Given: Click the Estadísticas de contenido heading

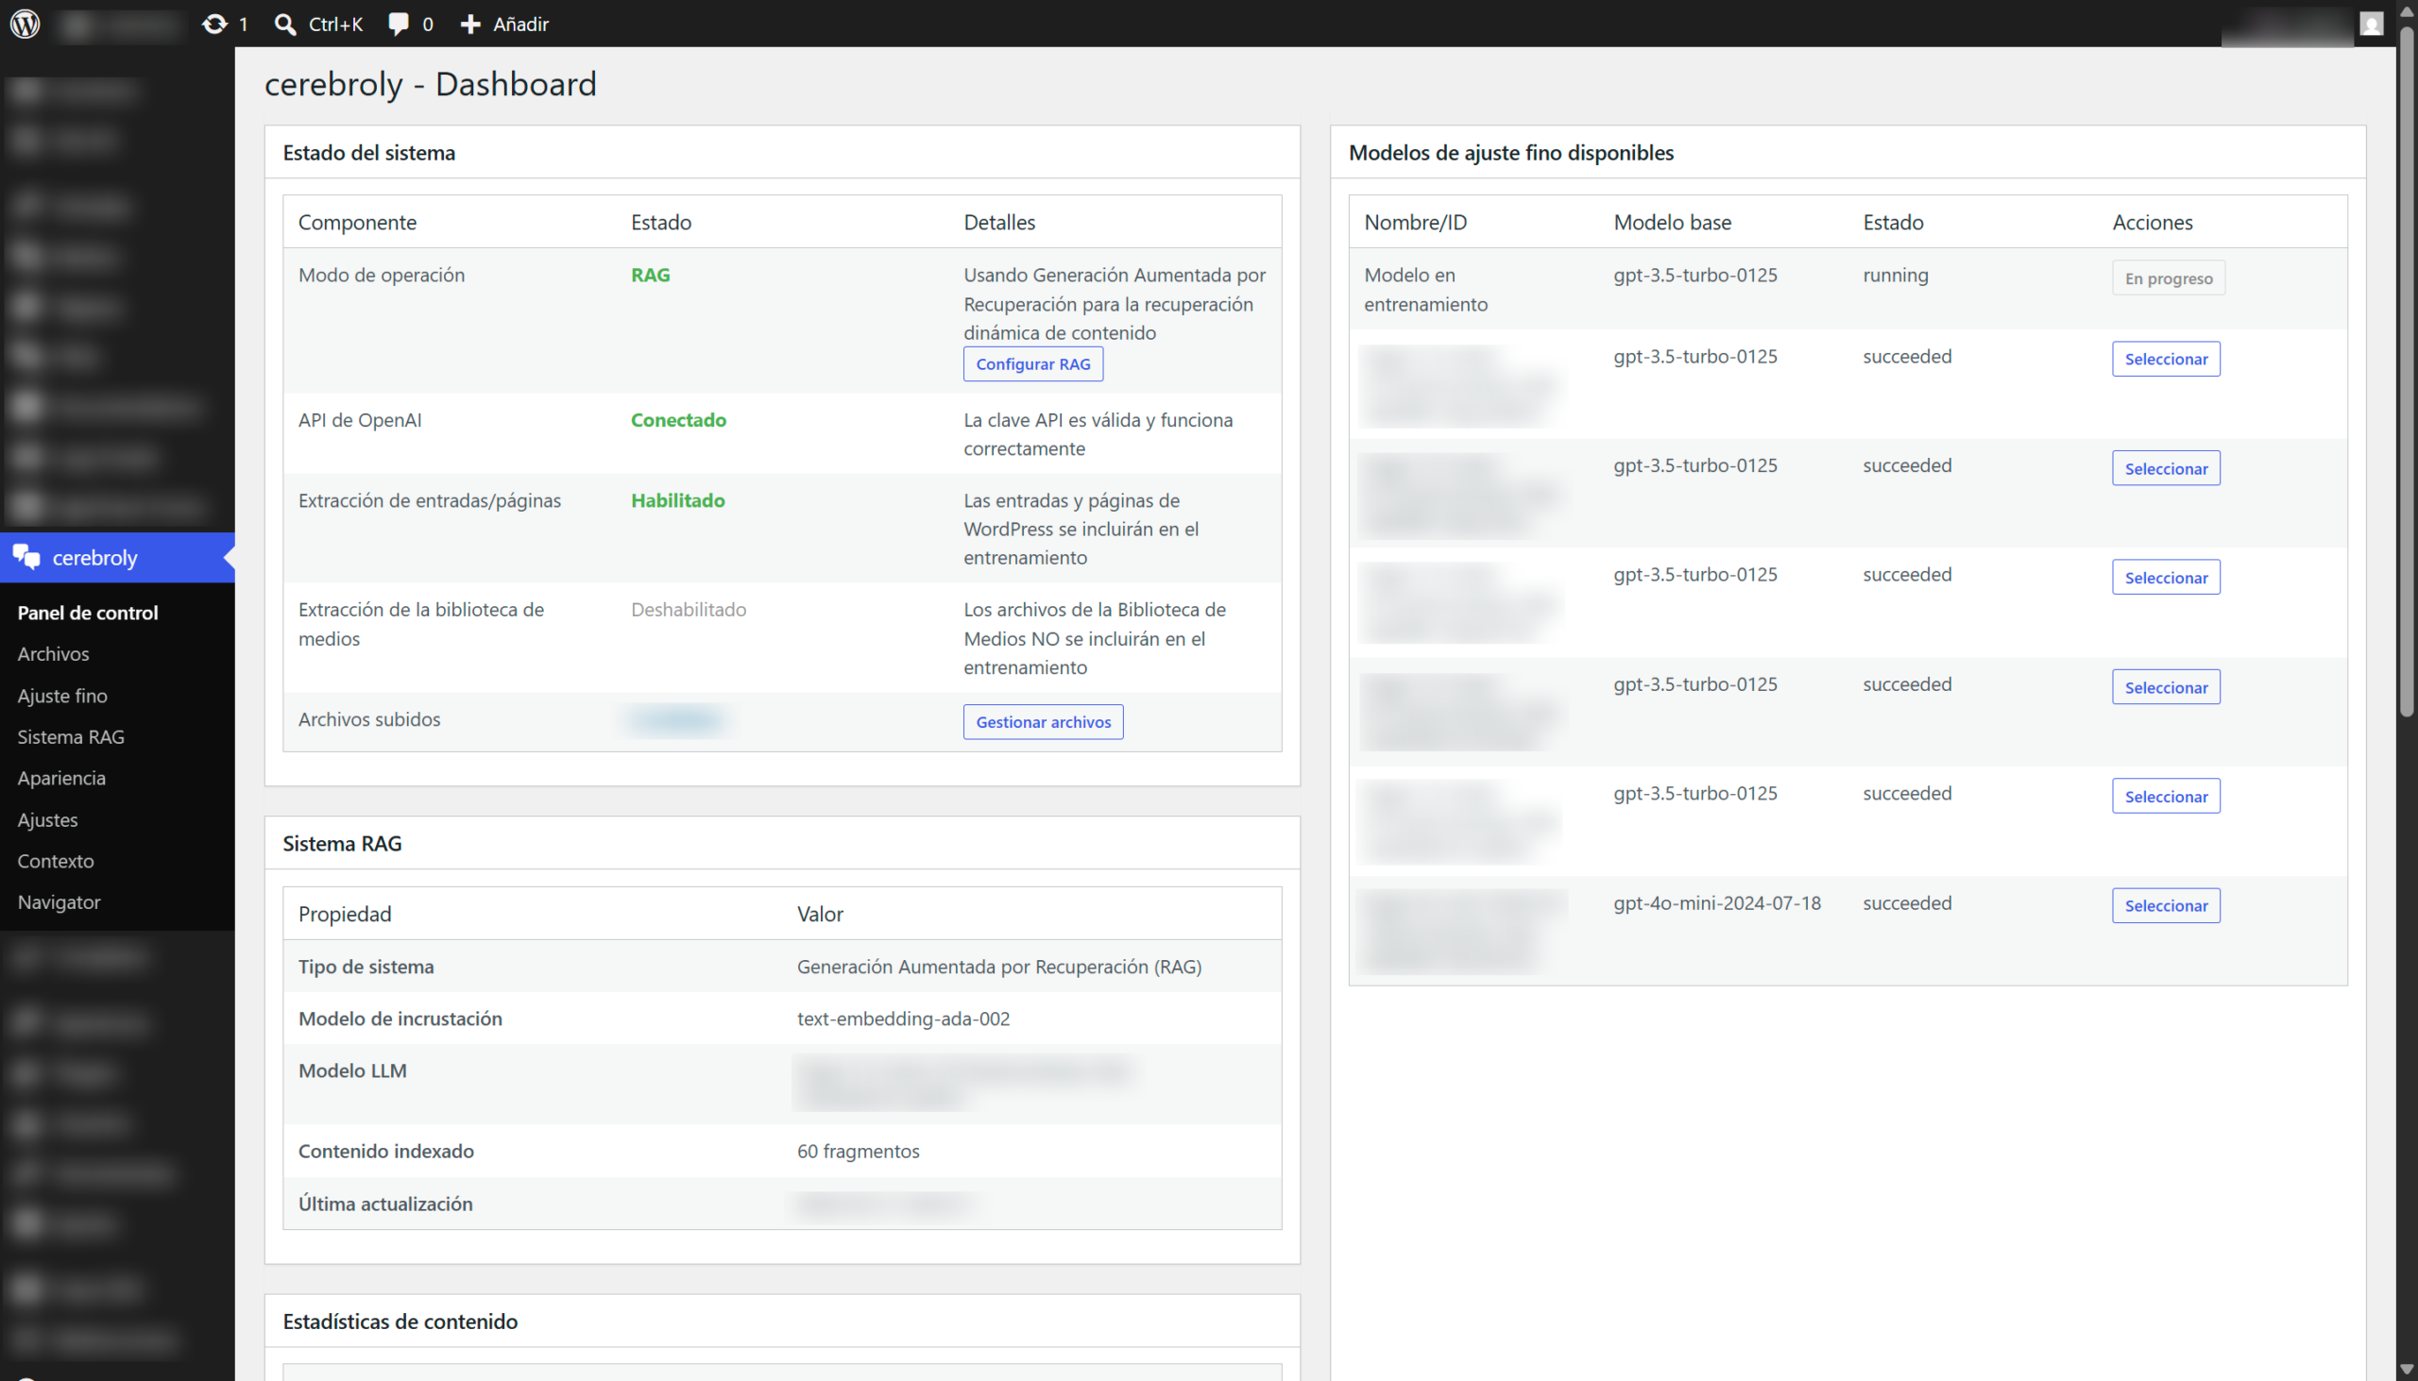Looking at the screenshot, I should tap(400, 1322).
